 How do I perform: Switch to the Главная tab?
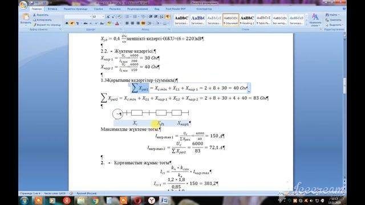[36, 9]
